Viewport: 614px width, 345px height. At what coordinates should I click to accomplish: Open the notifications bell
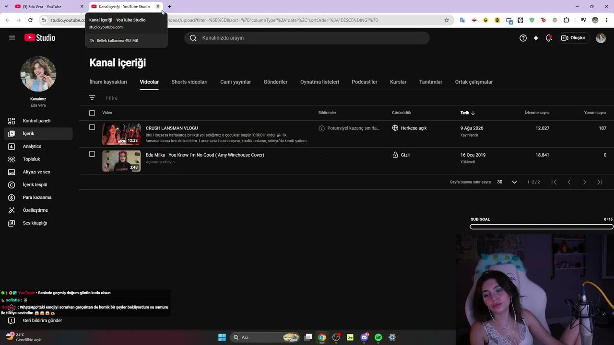pos(549,38)
